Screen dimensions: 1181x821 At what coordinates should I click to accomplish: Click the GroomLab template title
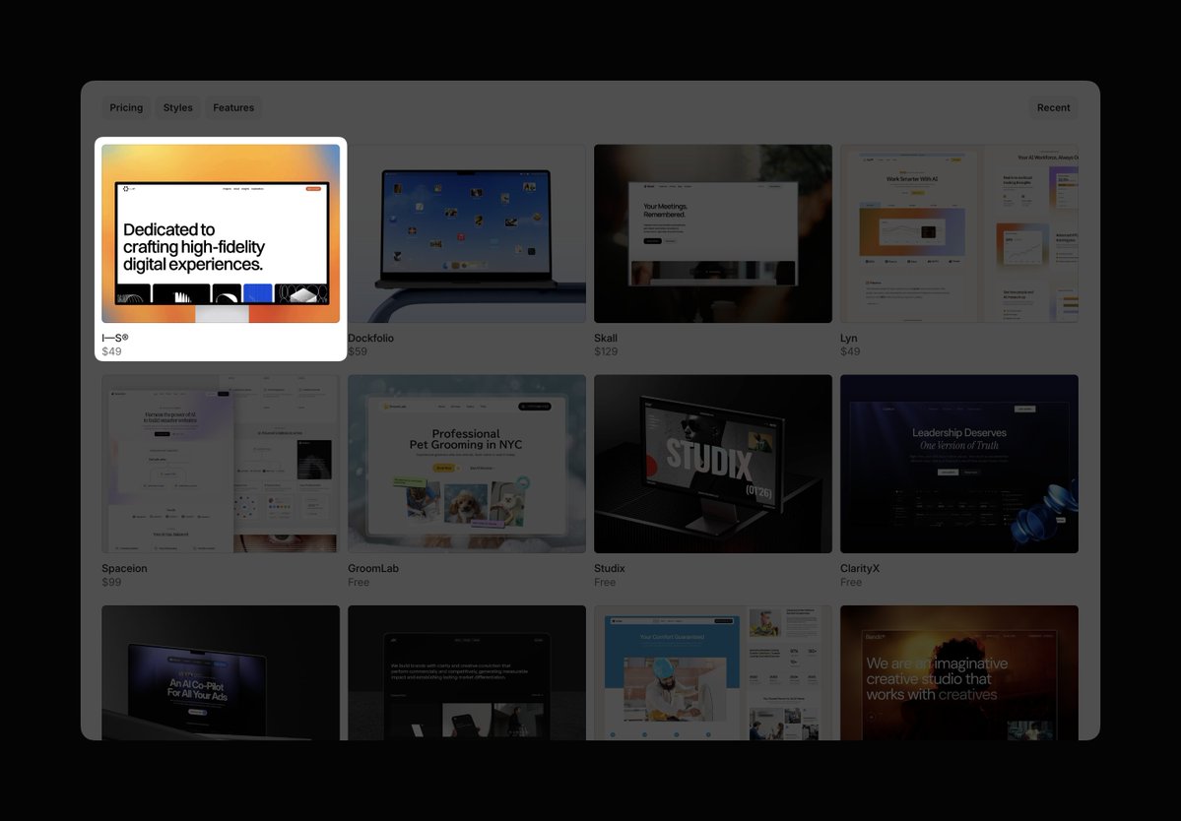[x=373, y=568]
